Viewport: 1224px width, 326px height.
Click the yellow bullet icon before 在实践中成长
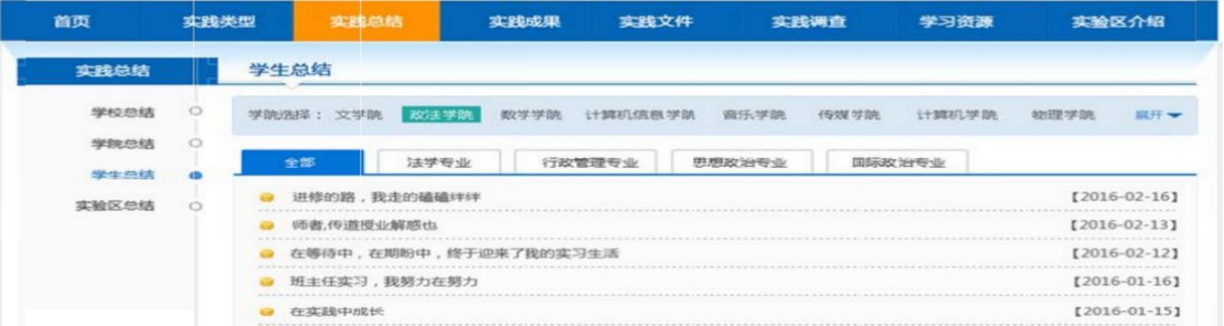pos(267,313)
